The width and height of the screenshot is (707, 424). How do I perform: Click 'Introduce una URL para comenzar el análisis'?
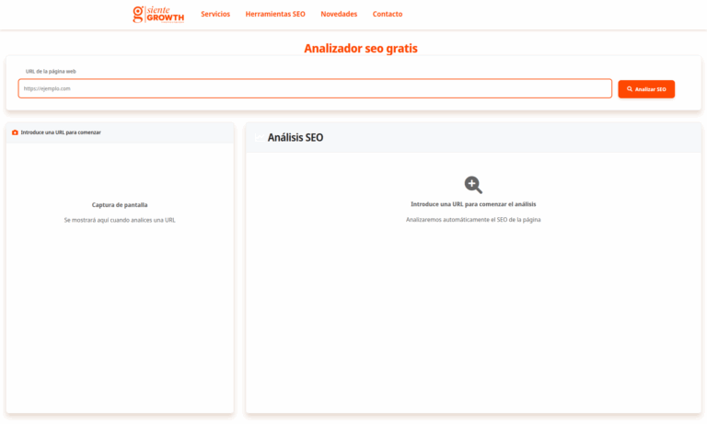point(473,204)
